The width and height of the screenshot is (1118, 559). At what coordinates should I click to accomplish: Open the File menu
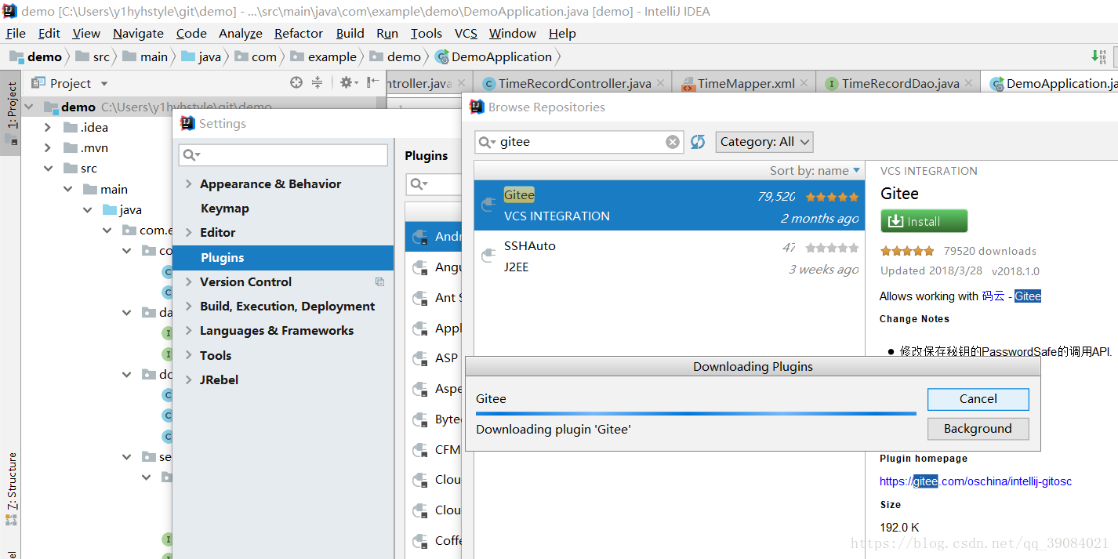point(16,33)
